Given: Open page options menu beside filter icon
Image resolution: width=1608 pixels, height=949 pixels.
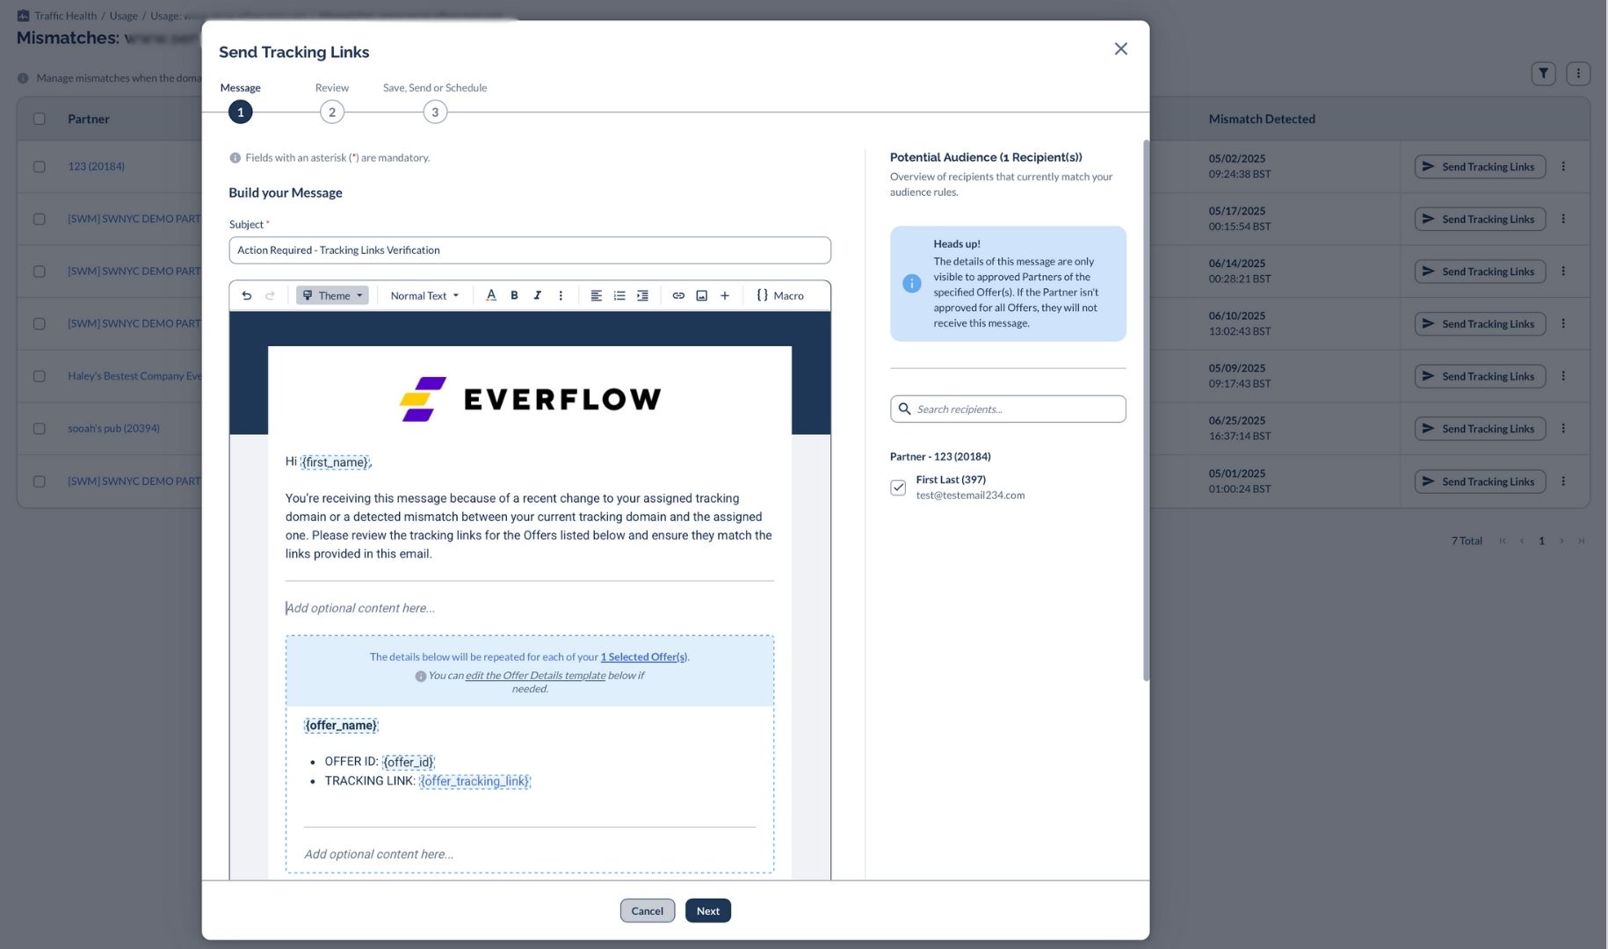Looking at the screenshot, I should tap(1578, 74).
